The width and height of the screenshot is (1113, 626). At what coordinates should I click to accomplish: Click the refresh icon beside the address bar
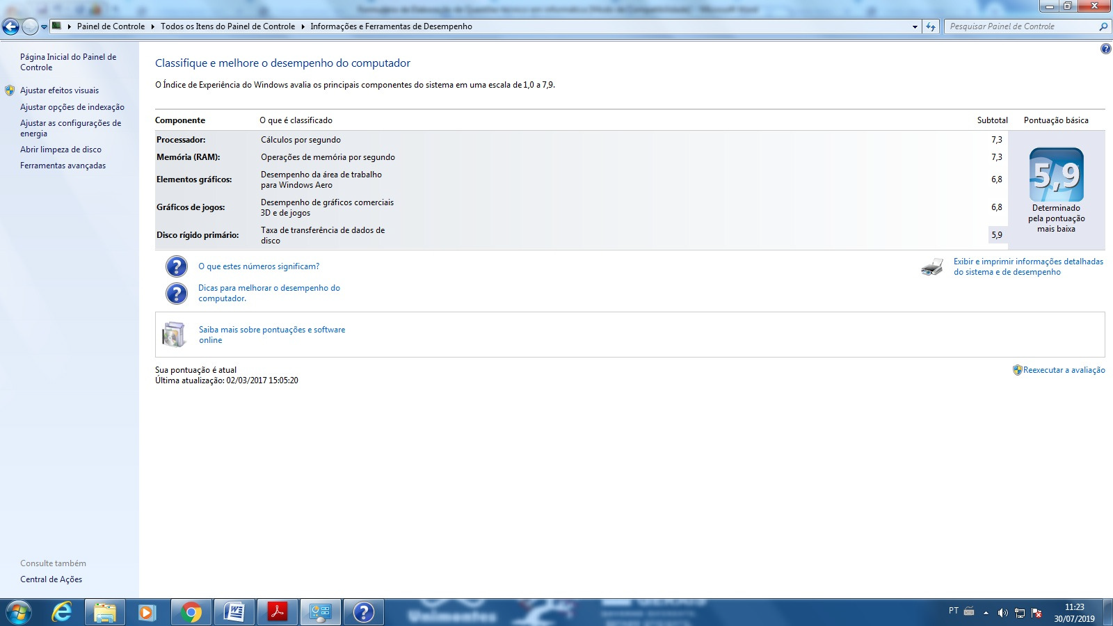[931, 26]
